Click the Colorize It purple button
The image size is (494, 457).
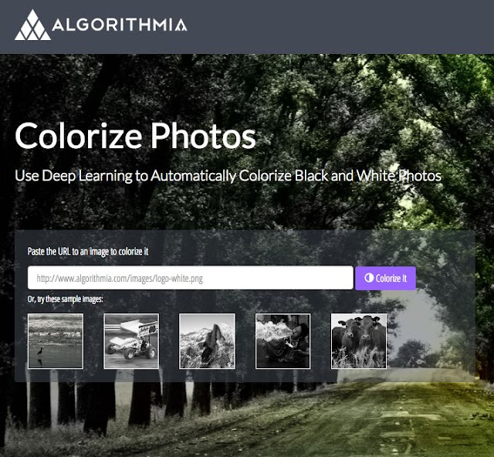(385, 278)
